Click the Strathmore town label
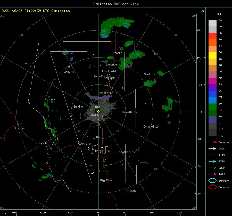This screenshot has height=216, width=232. [125, 152]
